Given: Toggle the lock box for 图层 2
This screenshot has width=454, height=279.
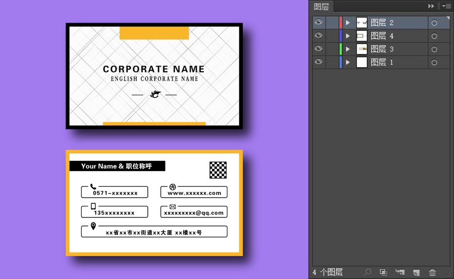Looking at the screenshot, I should pos(332,22).
